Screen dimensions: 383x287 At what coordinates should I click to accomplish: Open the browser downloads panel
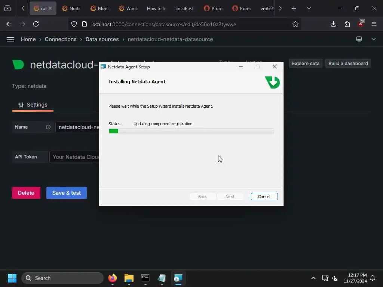click(x=333, y=24)
